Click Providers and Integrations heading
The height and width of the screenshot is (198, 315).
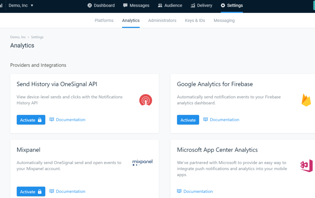(x=38, y=65)
